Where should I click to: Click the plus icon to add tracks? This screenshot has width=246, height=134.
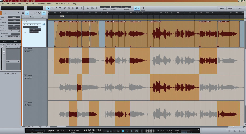pos(31,13)
